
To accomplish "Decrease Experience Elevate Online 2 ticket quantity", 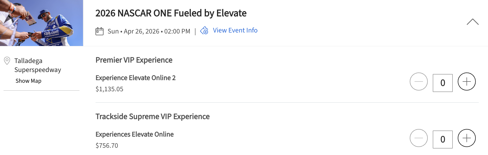I will pyautogui.click(x=418, y=81).
